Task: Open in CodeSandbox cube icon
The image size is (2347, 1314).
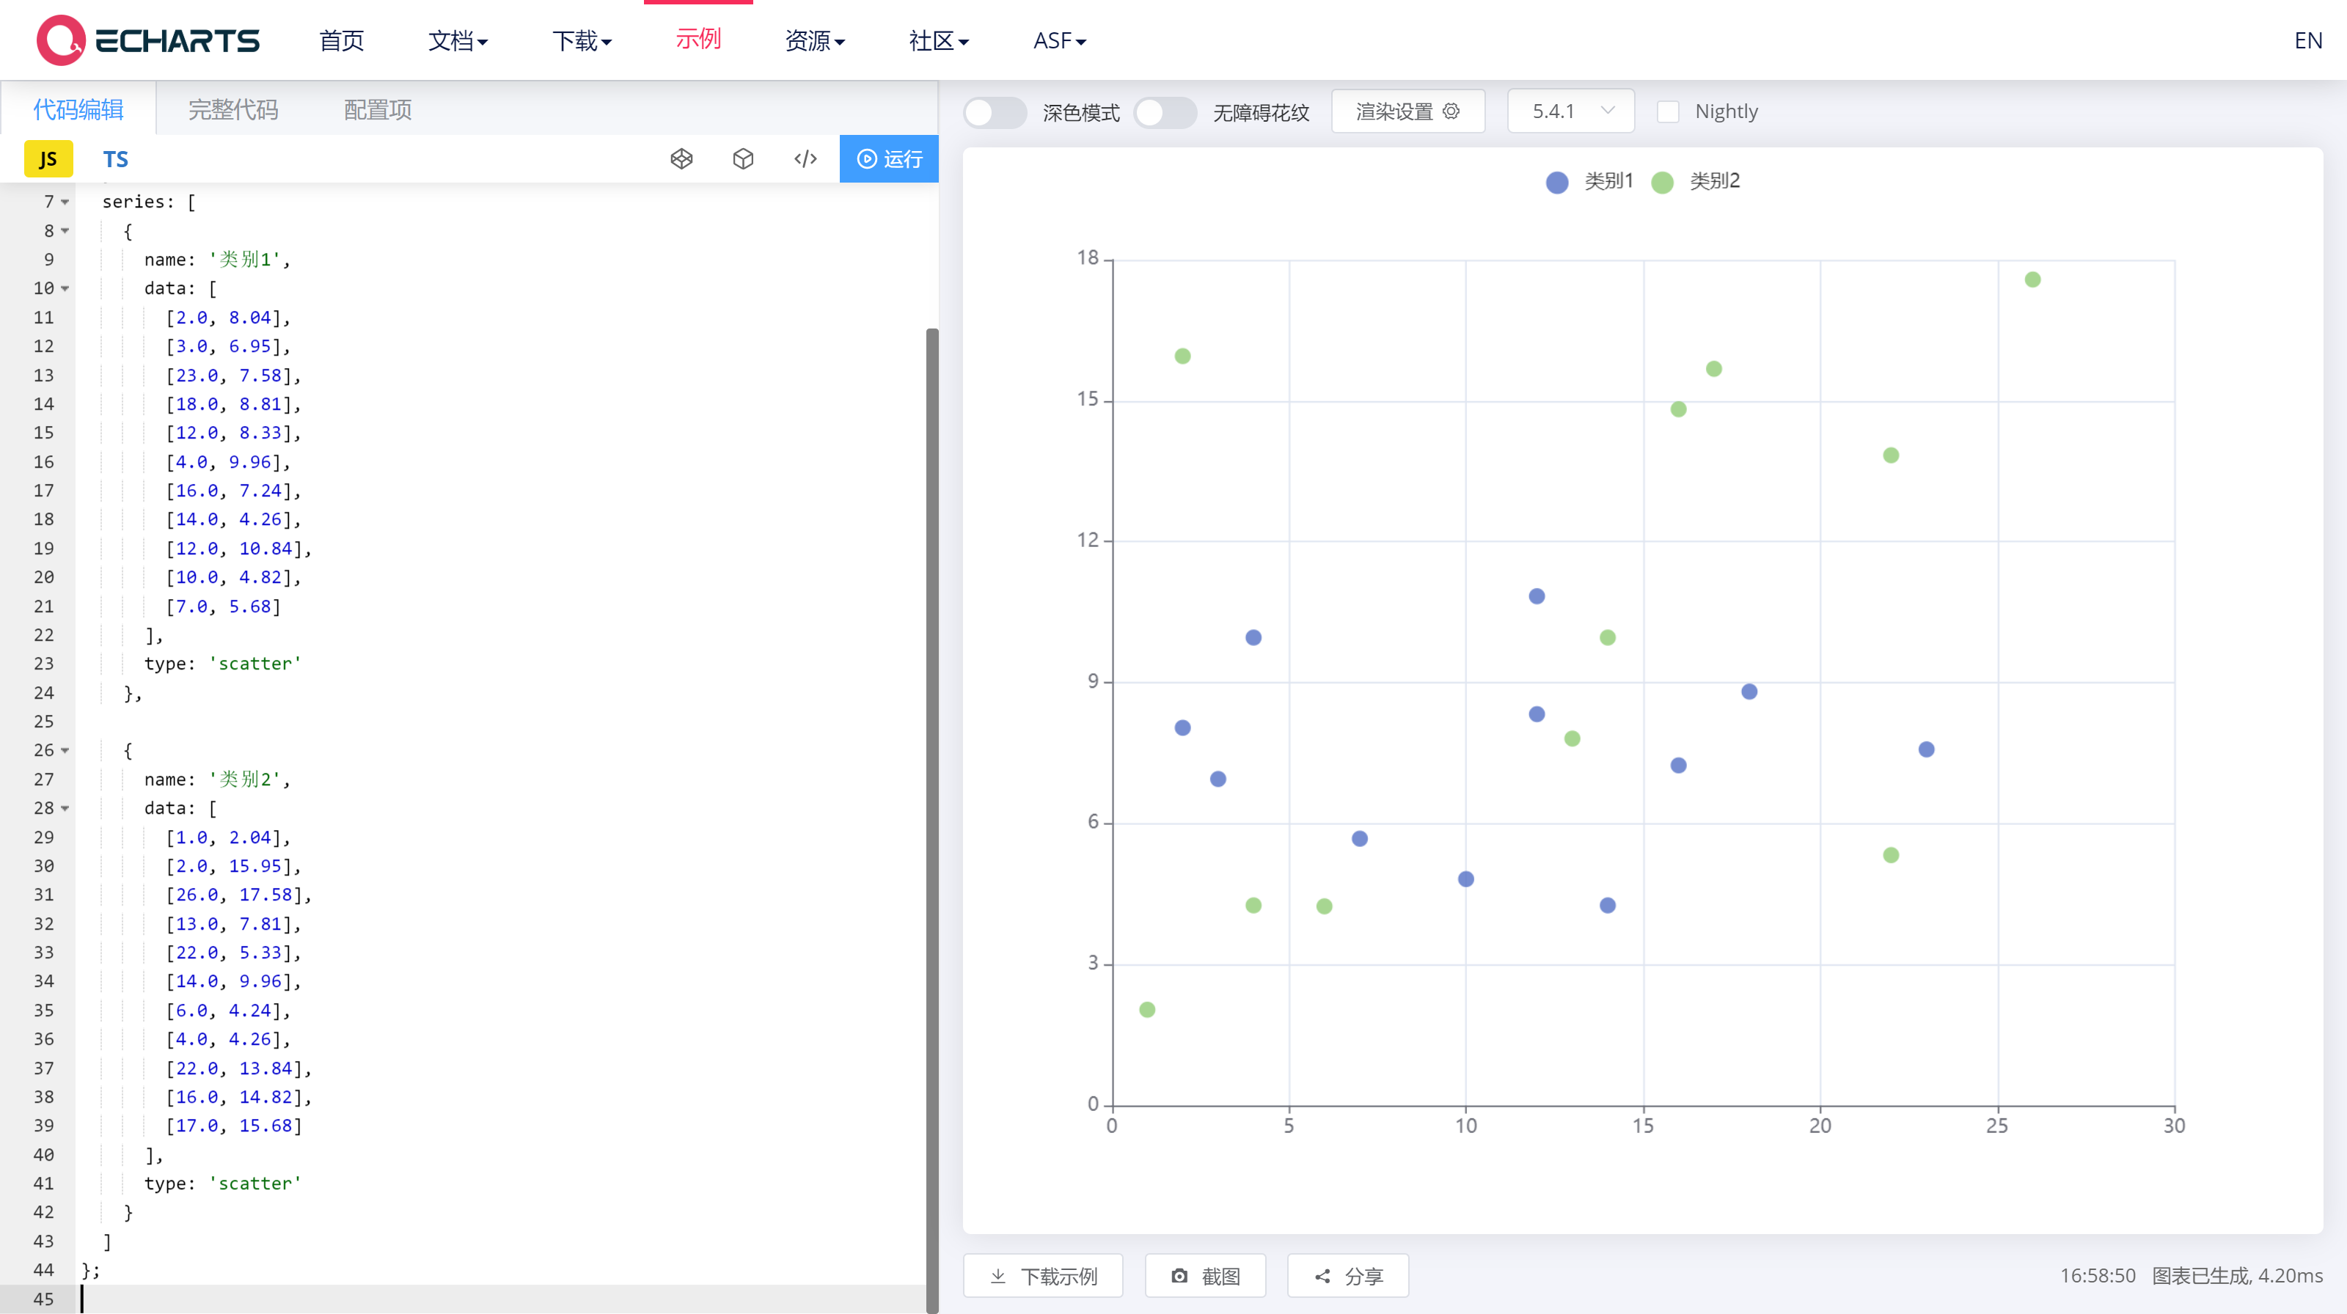Action: (x=744, y=158)
